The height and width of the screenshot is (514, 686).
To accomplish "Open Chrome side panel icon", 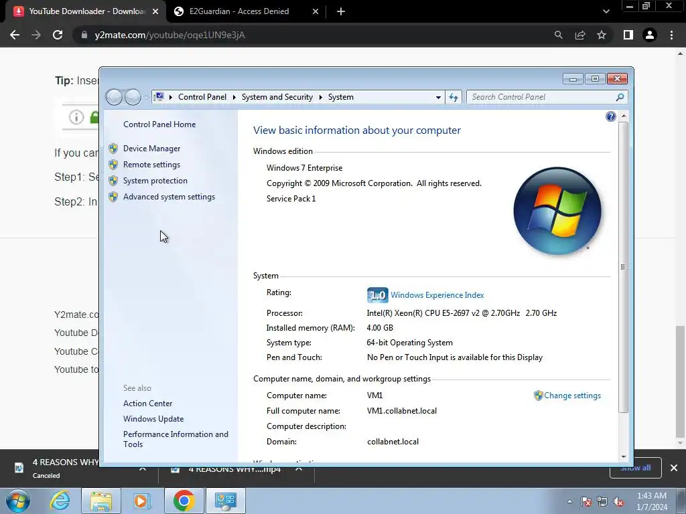I will click(628, 35).
